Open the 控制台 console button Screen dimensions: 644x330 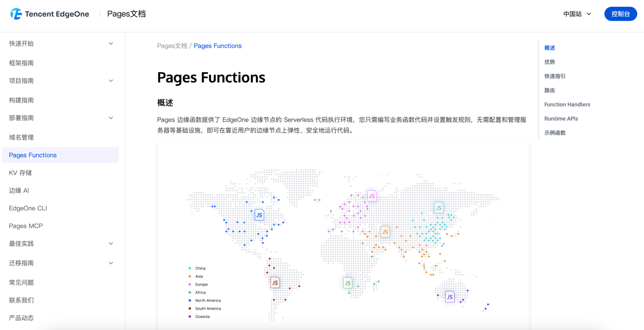621,14
